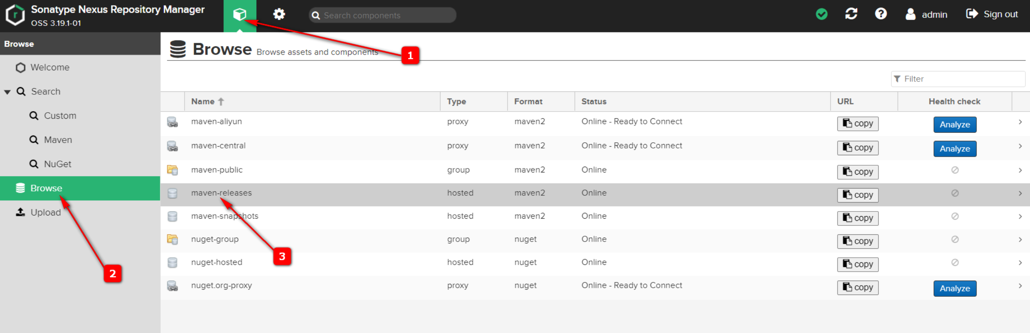Expand maven-releases row chevron

point(1020,194)
